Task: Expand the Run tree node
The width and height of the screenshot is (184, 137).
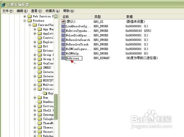Action: (x=35, y=98)
